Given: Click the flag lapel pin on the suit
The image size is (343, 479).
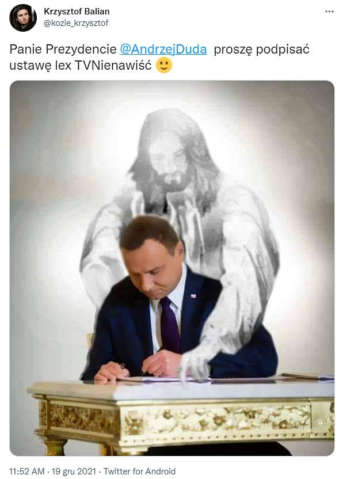Looking at the screenshot, I should click(x=193, y=296).
